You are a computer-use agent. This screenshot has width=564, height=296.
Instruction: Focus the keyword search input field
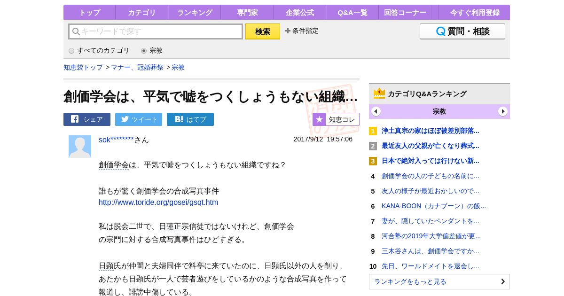click(156, 31)
